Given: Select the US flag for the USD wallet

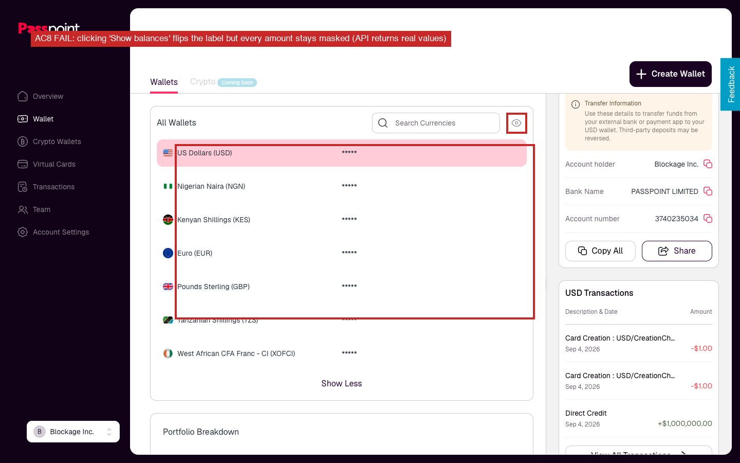Looking at the screenshot, I should tap(168, 153).
